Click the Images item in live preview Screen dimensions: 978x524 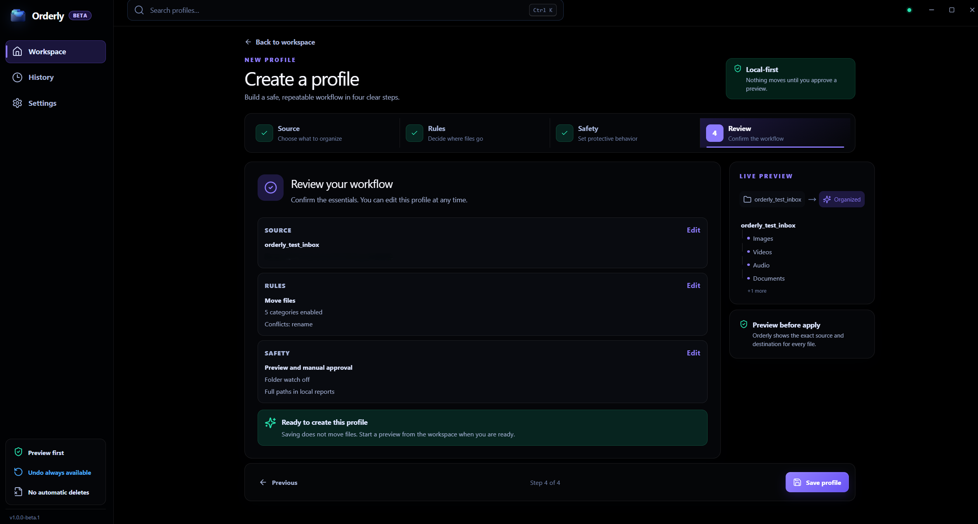tap(763, 238)
